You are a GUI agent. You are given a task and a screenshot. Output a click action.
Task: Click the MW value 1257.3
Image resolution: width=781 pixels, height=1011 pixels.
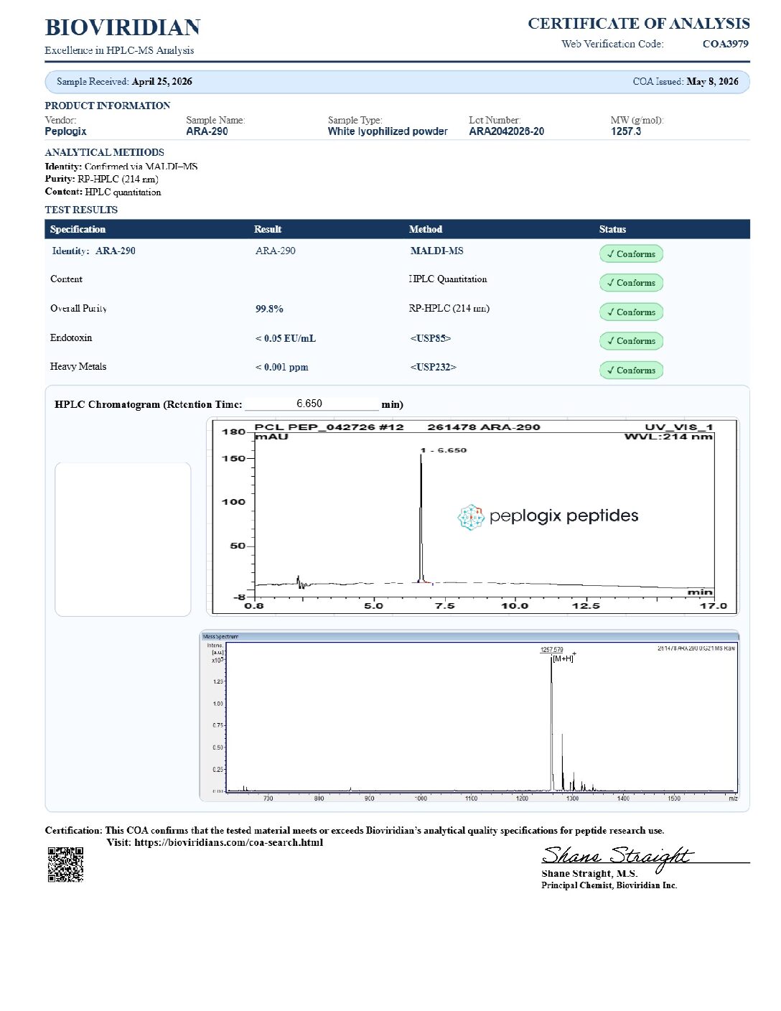point(626,131)
